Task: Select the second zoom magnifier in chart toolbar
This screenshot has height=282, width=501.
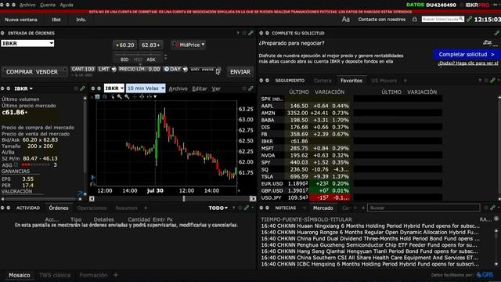Action: click(x=127, y=96)
